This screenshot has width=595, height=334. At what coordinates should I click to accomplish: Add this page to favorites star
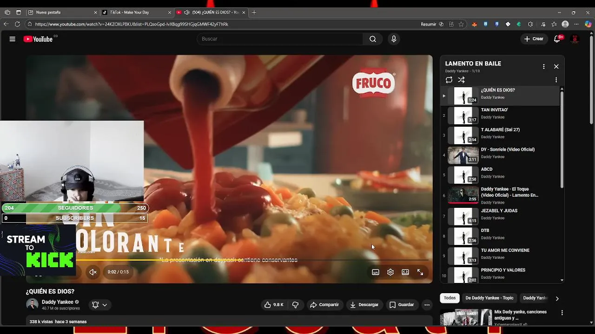[461, 24]
